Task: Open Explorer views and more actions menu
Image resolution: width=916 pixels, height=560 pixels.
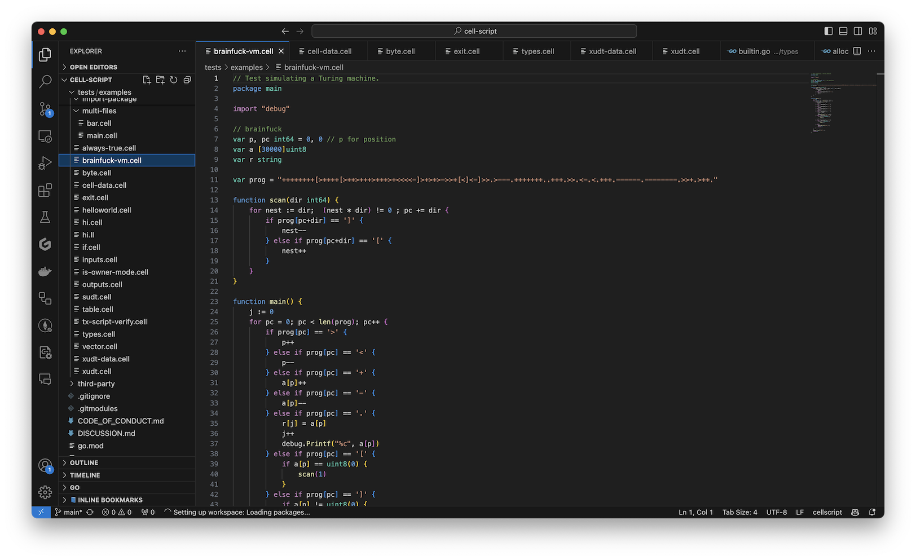Action: [182, 51]
